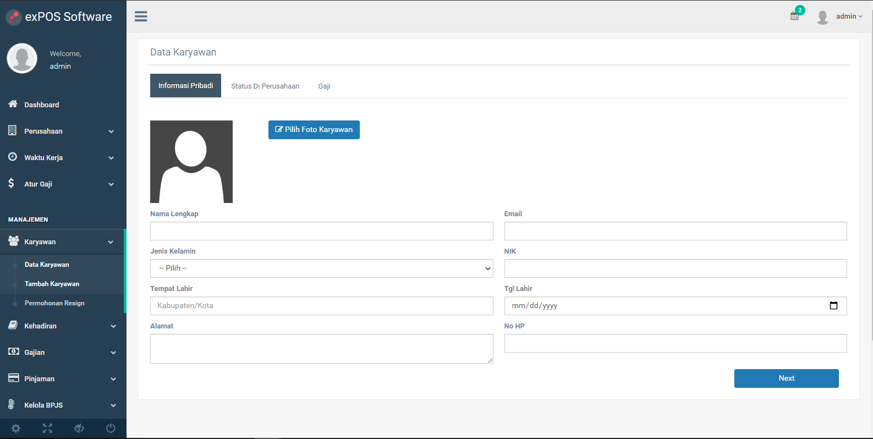Click the Kehadiran book icon
The width and height of the screenshot is (873, 439).
pyautogui.click(x=13, y=325)
